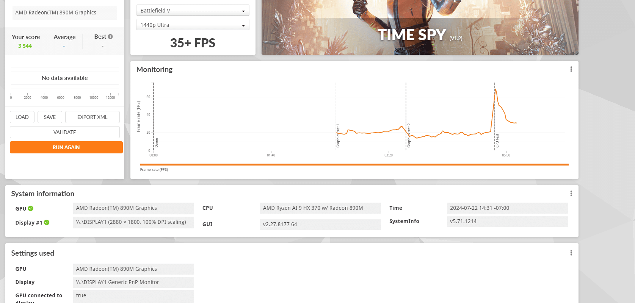Click the Average score label
Screen dimensions: 635x303
click(x=64, y=37)
